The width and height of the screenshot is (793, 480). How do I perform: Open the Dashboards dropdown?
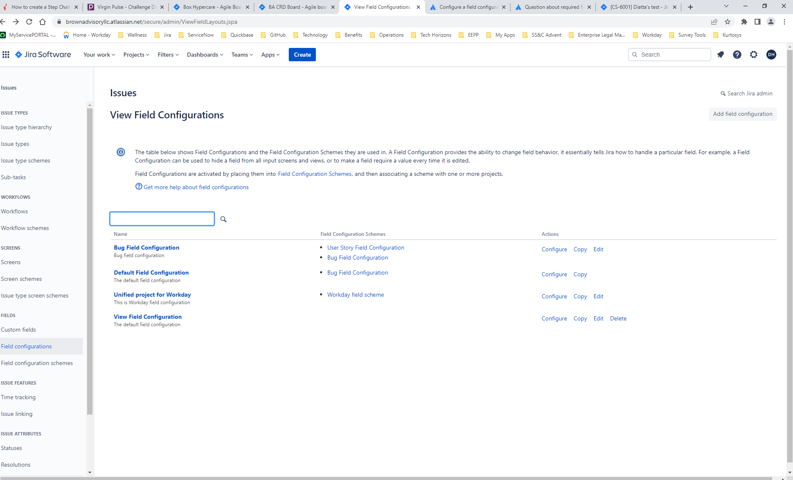(204, 55)
